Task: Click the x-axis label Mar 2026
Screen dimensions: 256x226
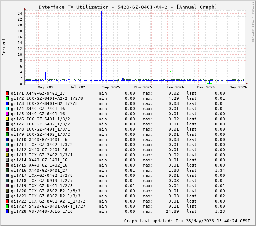Action: coord(206,87)
